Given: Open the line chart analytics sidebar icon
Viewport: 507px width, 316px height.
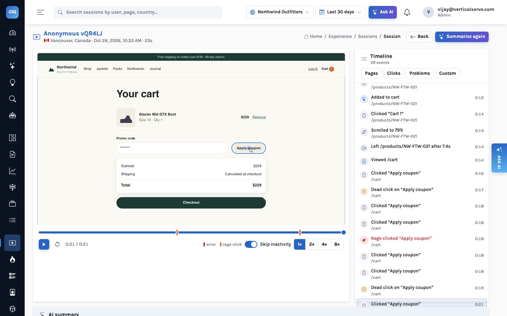Looking at the screenshot, I should point(12,171).
